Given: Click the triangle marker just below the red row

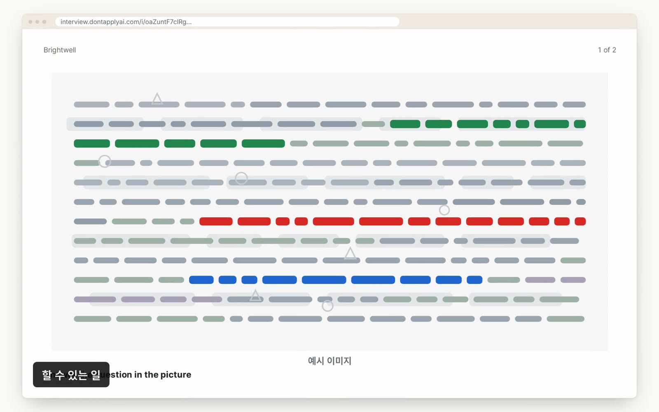Looking at the screenshot, I should pyautogui.click(x=350, y=253).
